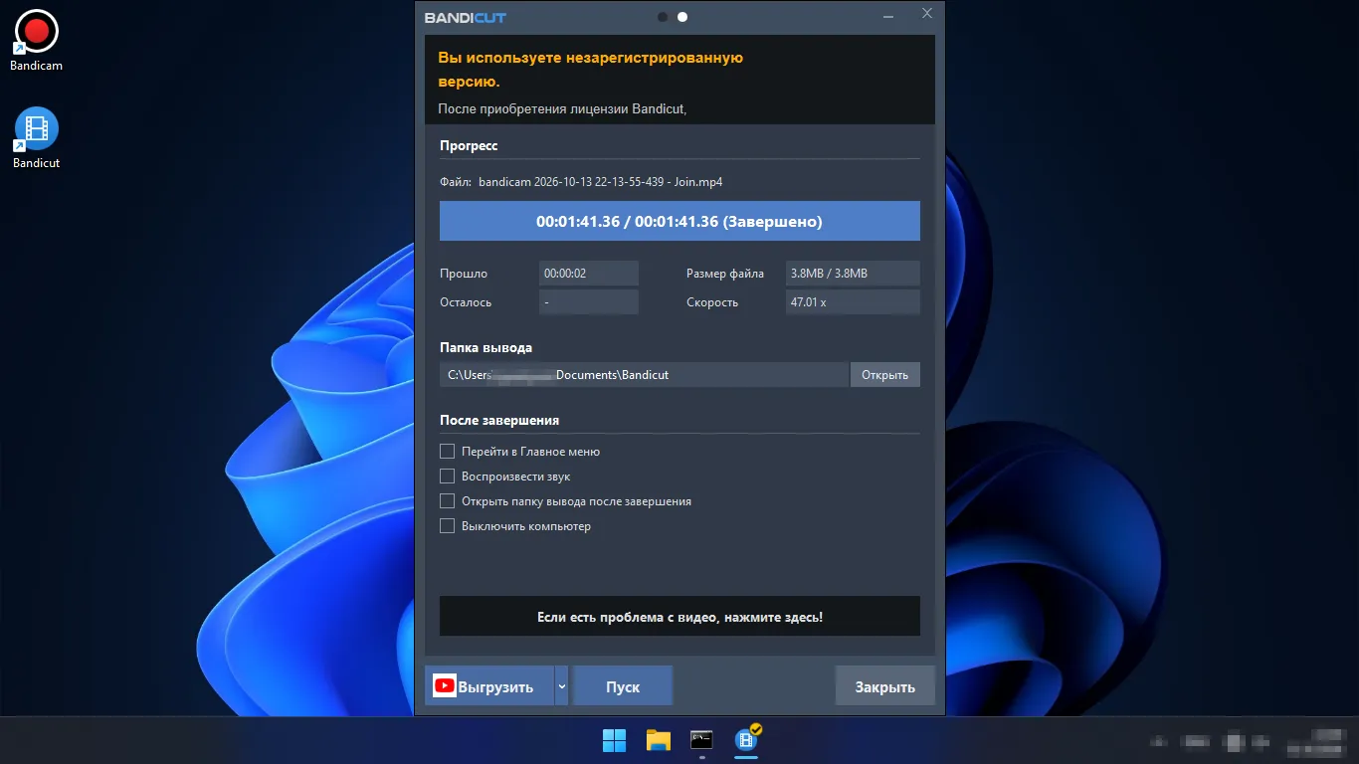The width and height of the screenshot is (1359, 764).
Task: Click the "Скорость" label
Action: coord(712,301)
